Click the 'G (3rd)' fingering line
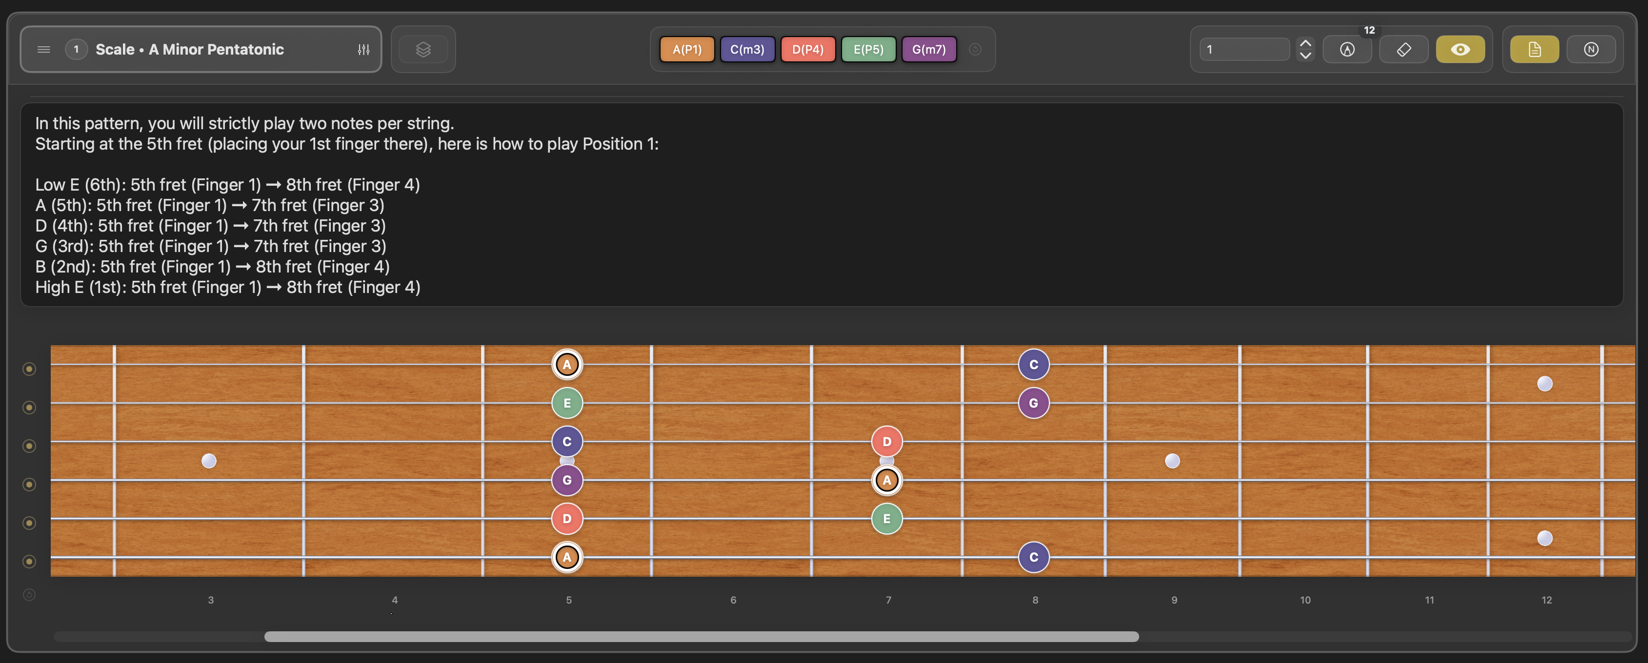Viewport: 1648px width, 663px height. click(x=211, y=246)
